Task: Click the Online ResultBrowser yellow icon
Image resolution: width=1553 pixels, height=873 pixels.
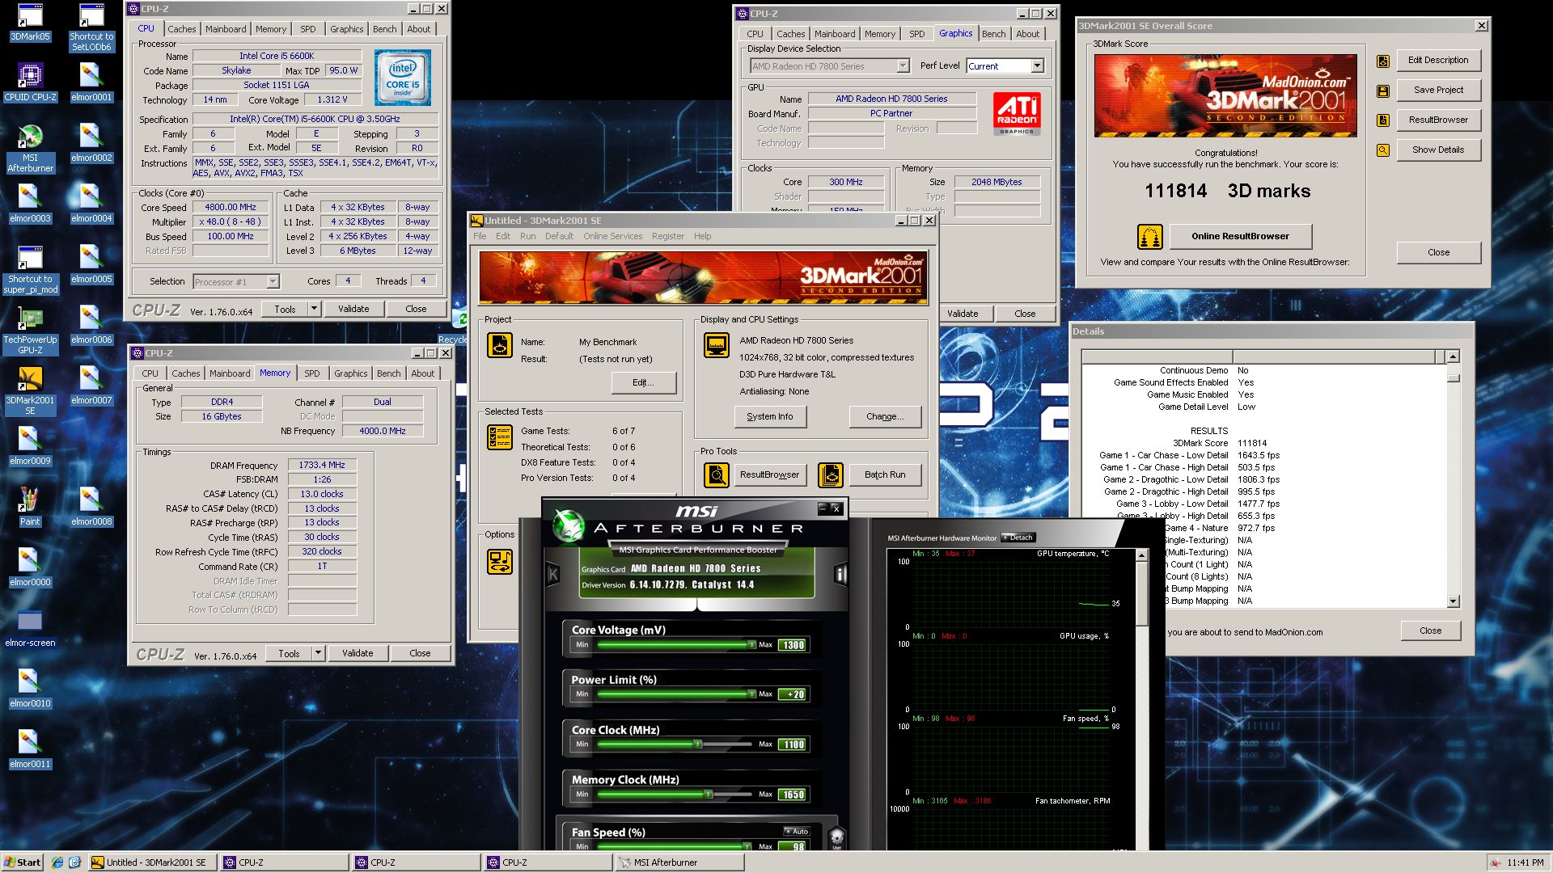Action: click(x=1149, y=237)
